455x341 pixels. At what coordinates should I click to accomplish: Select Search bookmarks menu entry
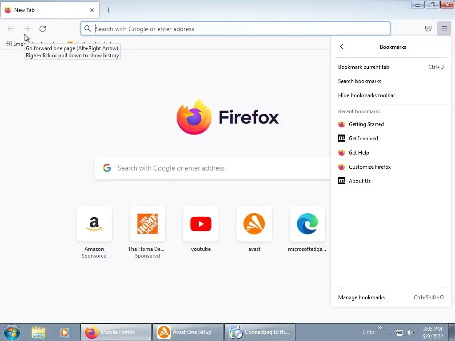tap(391, 81)
